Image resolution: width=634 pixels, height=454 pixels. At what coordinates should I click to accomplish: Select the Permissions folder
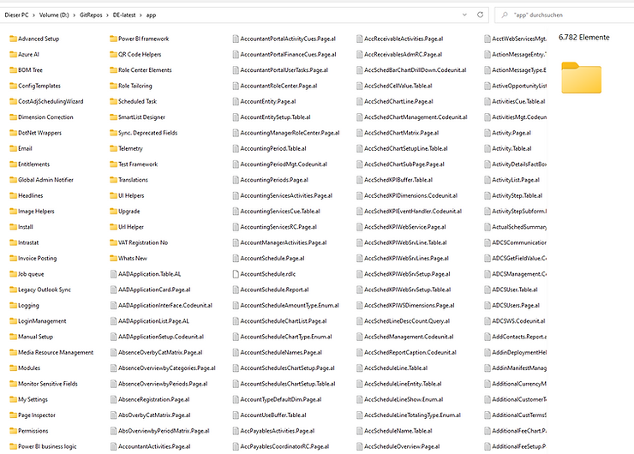(33, 431)
